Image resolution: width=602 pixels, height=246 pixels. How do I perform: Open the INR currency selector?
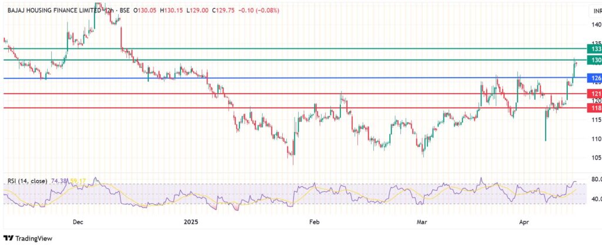pos(595,11)
